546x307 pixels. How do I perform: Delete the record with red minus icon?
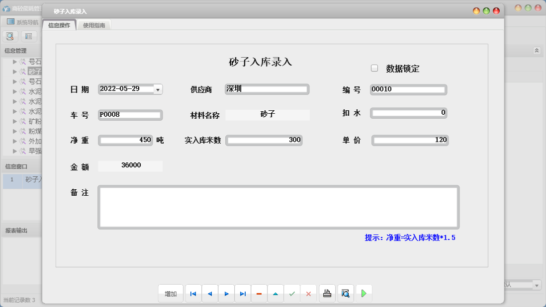[259, 293]
